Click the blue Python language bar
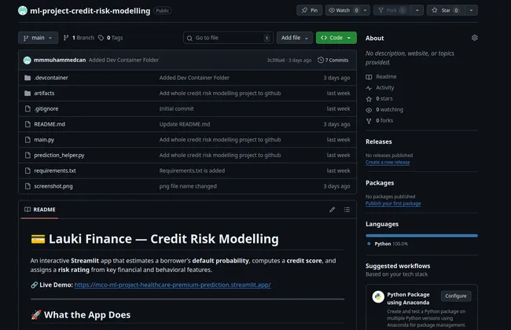The height and width of the screenshot is (330, 511). tap(421, 235)
